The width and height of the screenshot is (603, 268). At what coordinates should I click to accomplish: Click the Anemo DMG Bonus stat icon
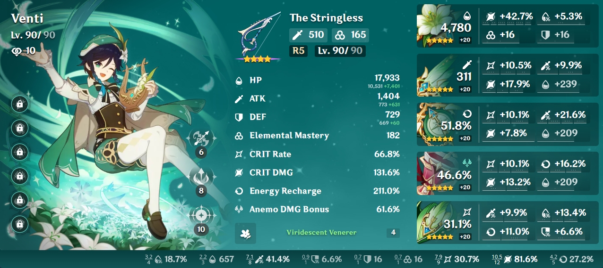click(x=239, y=209)
